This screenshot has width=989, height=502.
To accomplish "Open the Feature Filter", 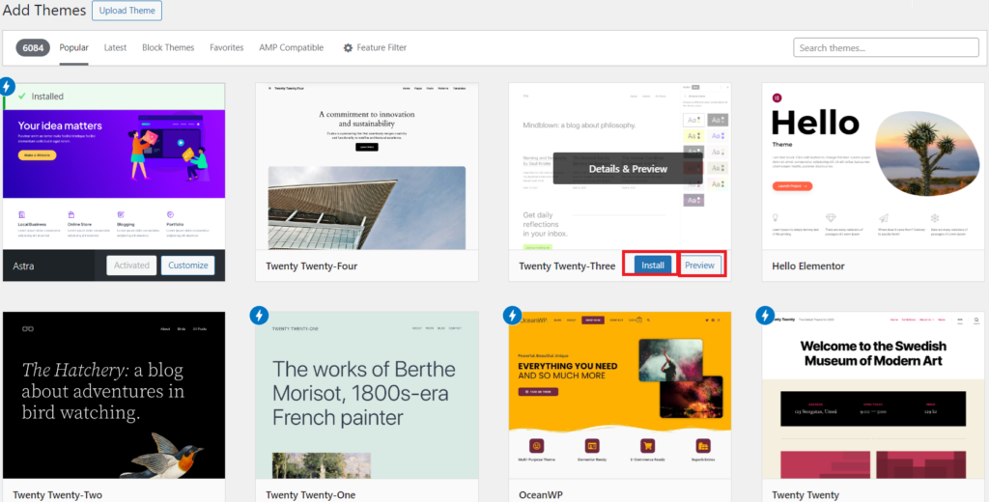I will pyautogui.click(x=375, y=47).
